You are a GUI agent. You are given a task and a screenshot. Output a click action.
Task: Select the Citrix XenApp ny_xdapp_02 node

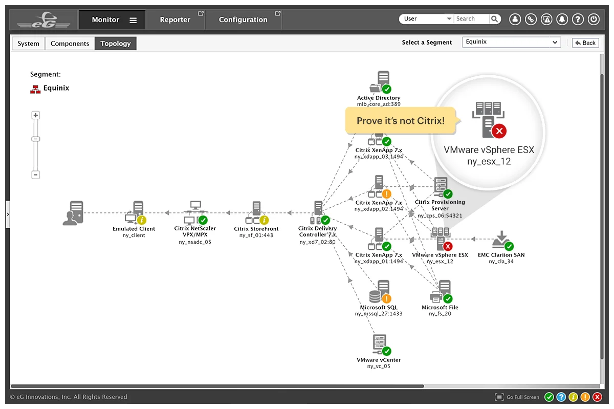pyautogui.click(x=379, y=187)
